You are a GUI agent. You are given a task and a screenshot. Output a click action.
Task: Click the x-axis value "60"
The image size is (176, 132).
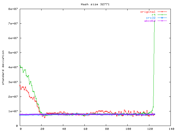click(x=86, y=129)
